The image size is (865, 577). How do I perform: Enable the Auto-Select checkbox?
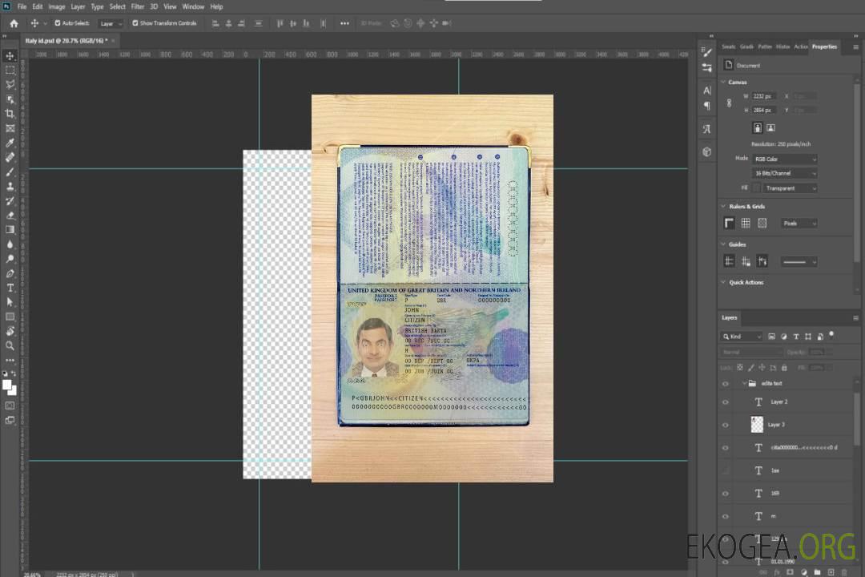57,23
